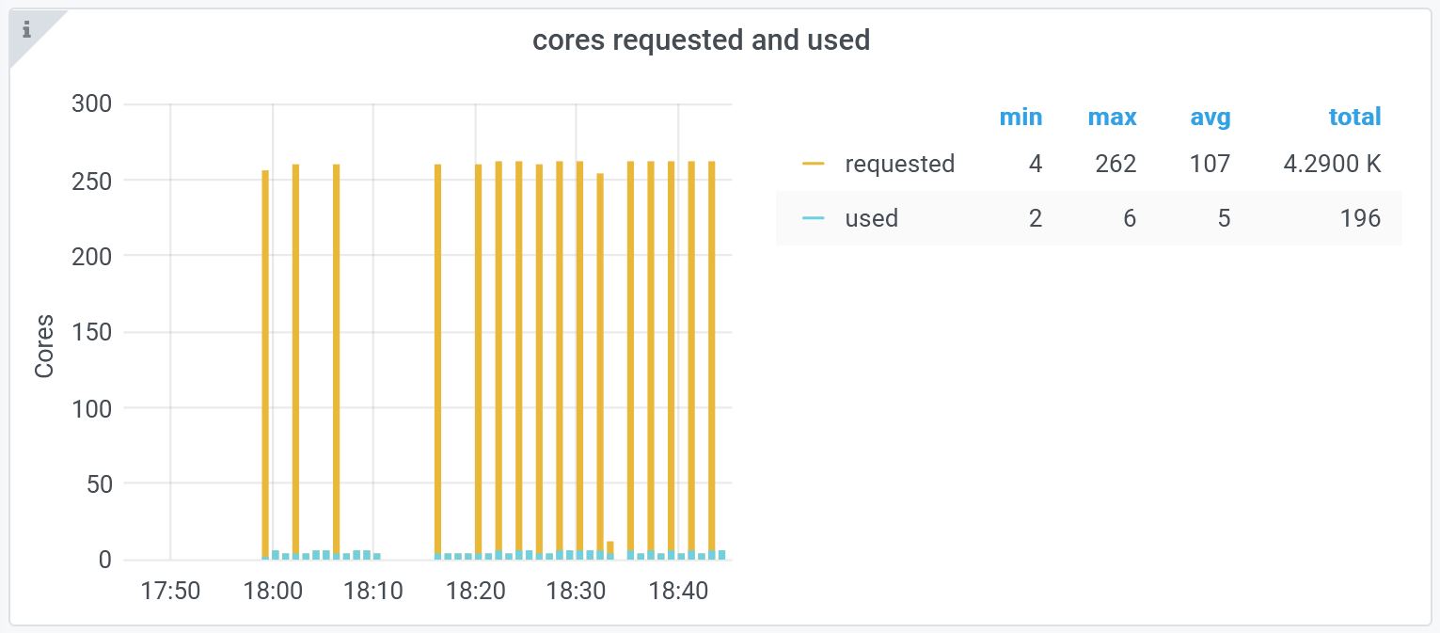The image size is (1440, 633).
Task: Click the short yellow bar after 18:30
Action: pos(610,548)
